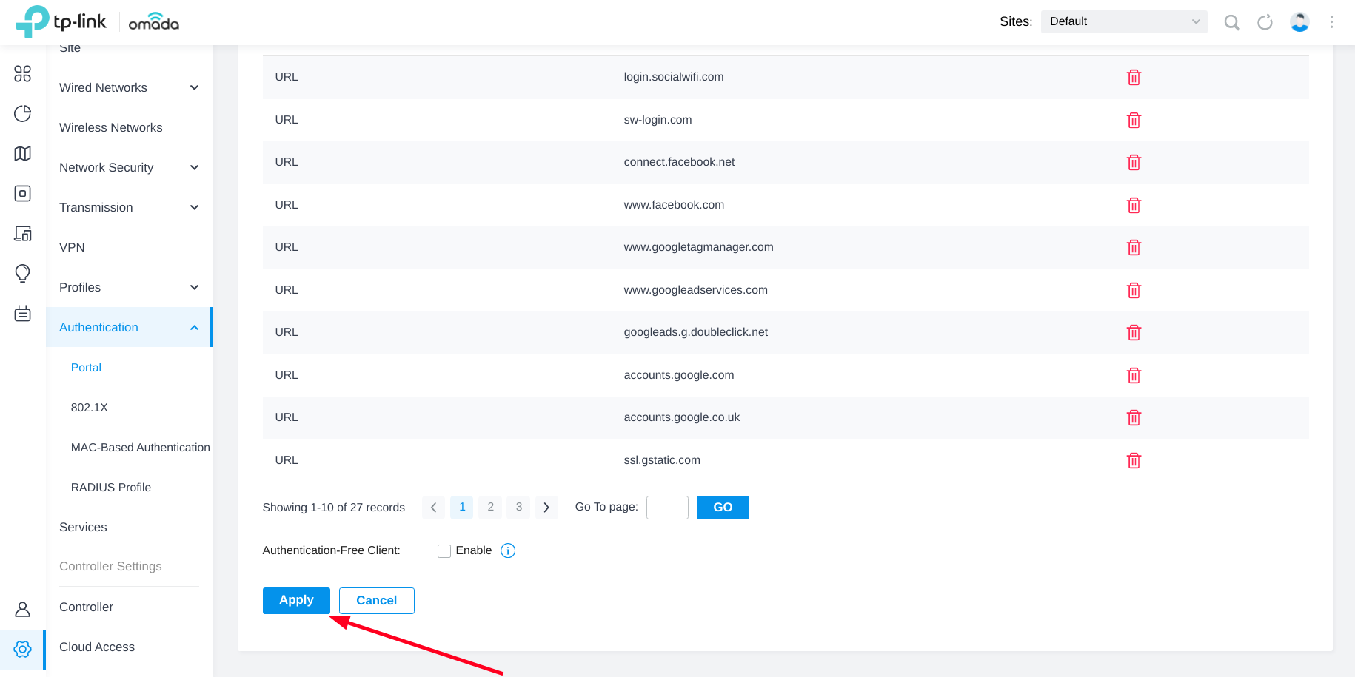Viewport: 1355px width, 677px height.
Task: Open the Map icon in sidebar
Action: click(23, 153)
